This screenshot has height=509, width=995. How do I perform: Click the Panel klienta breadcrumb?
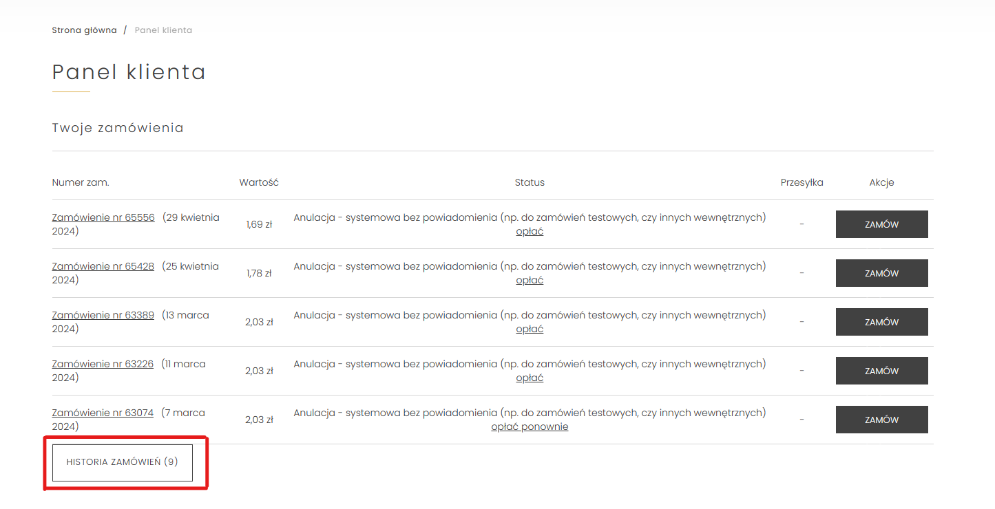(163, 30)
